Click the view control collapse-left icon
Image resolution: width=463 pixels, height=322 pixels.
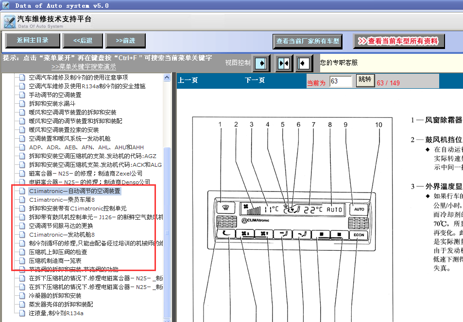pos(304,63)
